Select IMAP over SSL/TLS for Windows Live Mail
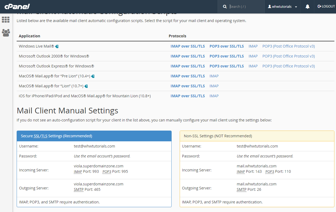336x212 pixels. point(188,46)
